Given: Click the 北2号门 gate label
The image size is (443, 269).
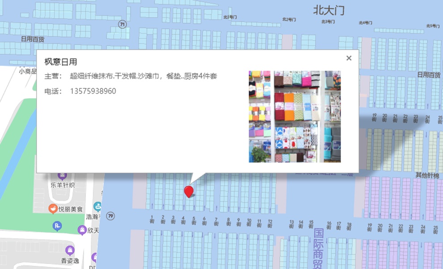Looking at the screenshot, I should pos(289,19).
